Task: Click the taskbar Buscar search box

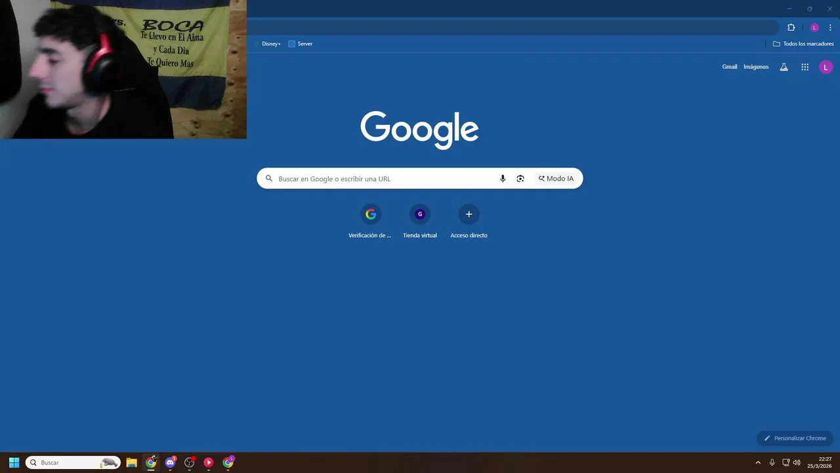Action: pyautogui.click(x=73, y=462)
